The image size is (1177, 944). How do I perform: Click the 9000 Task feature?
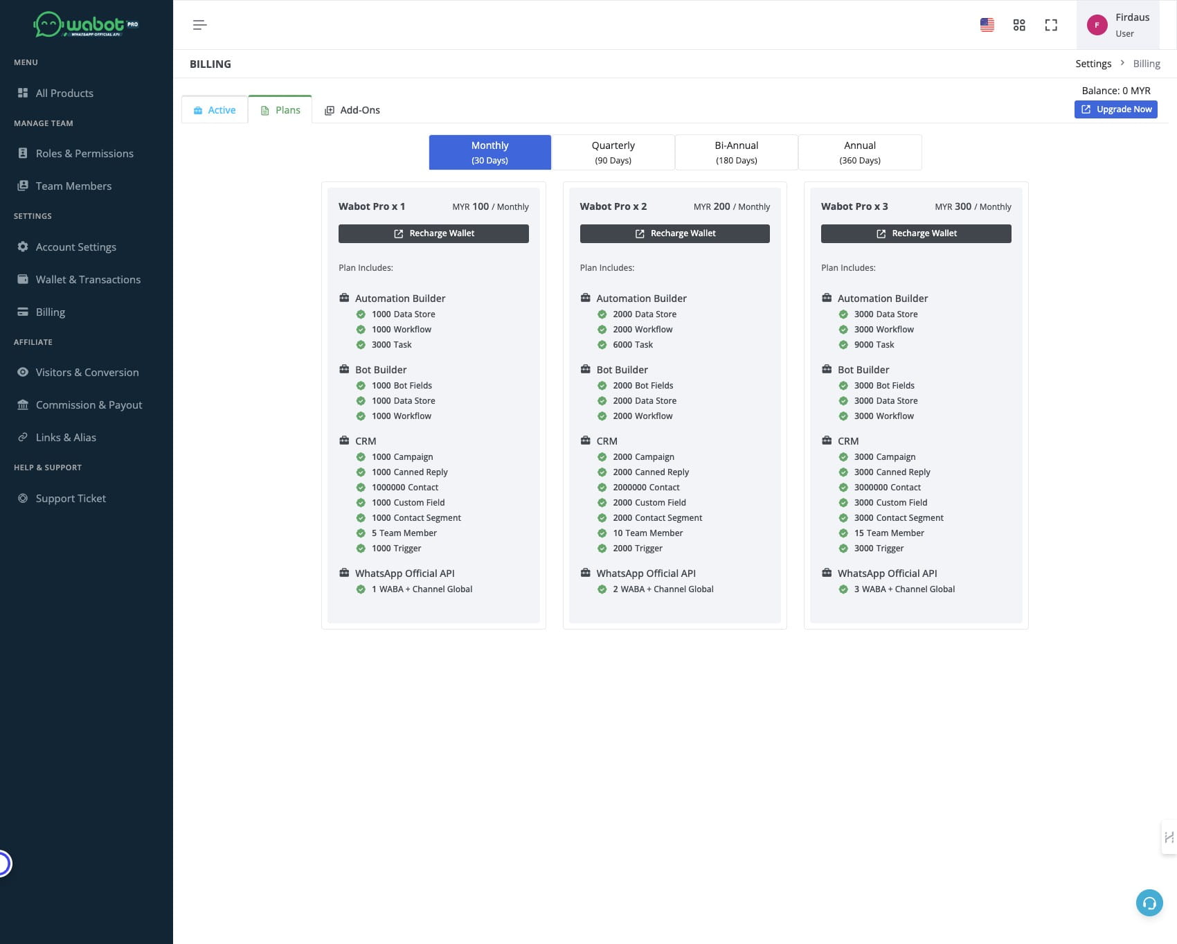[874, 345]
